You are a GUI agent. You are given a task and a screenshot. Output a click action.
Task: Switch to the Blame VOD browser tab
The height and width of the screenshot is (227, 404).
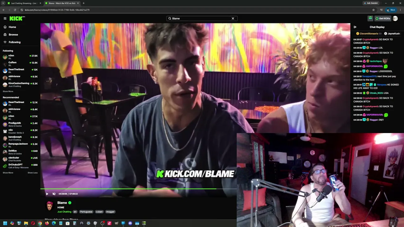point(62,3)
